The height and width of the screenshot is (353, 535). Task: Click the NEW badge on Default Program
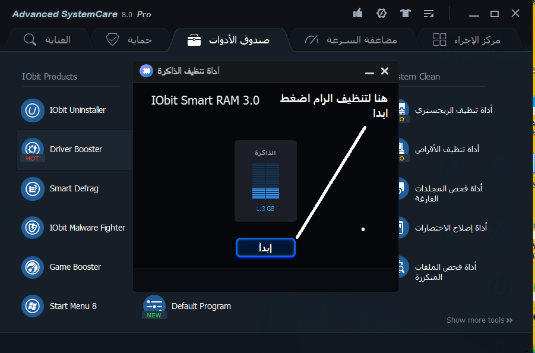(154, 316)
